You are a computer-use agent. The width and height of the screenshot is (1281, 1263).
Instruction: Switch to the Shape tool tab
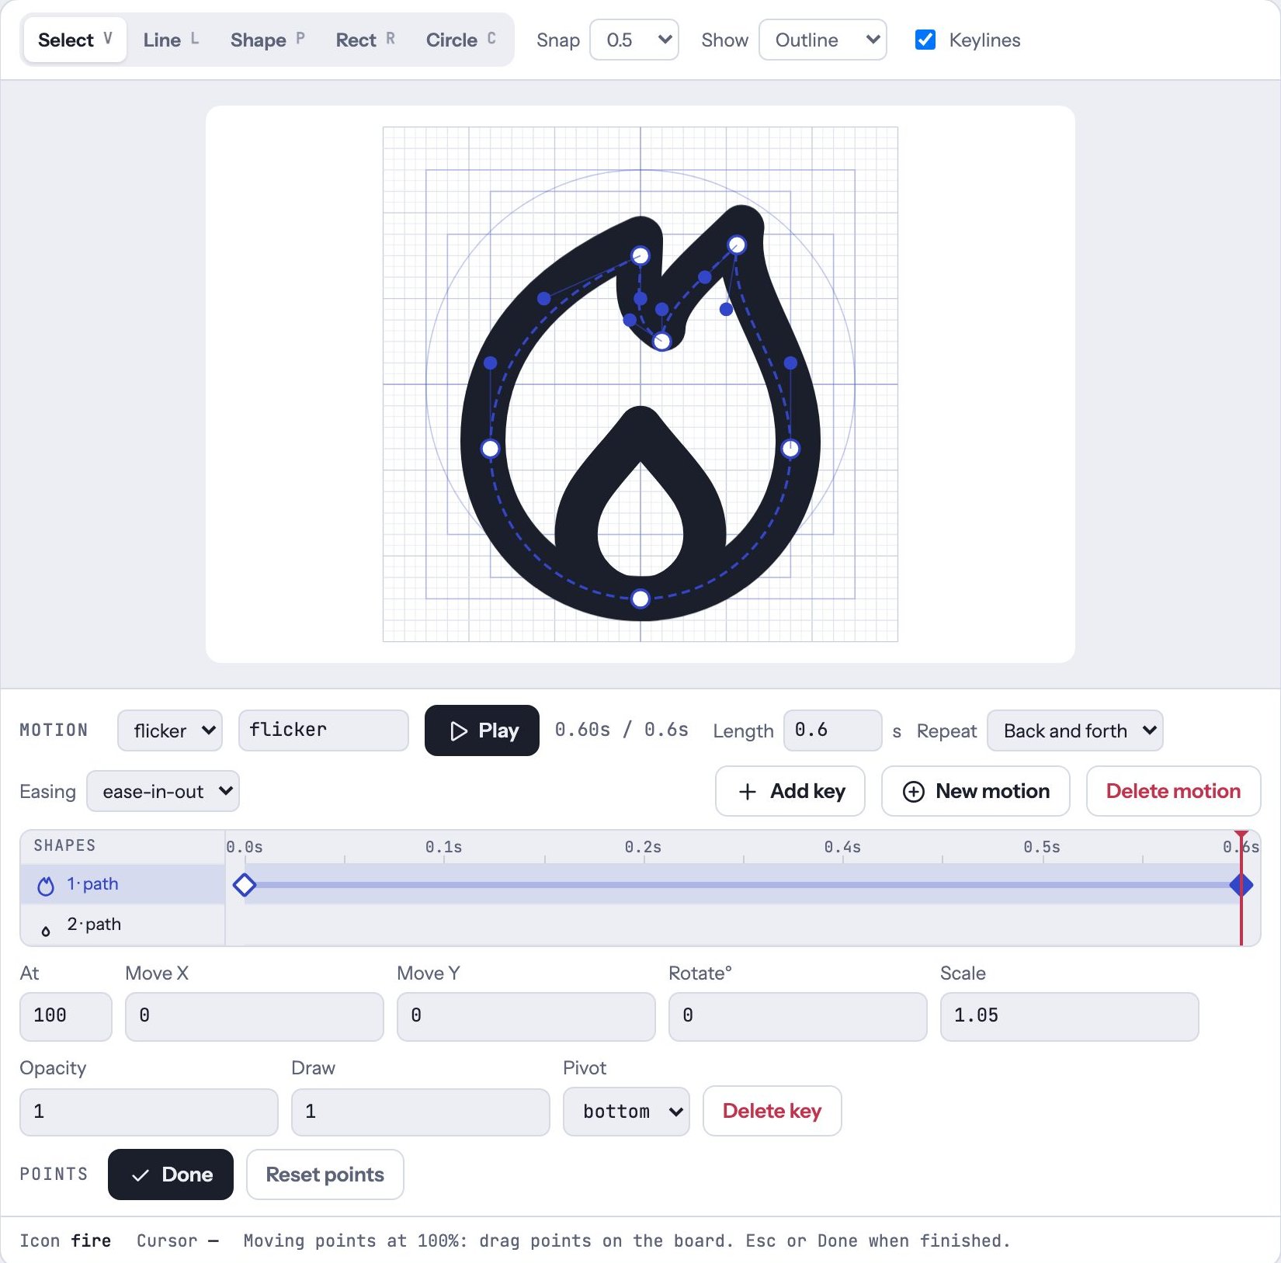[x=267, y=40]
